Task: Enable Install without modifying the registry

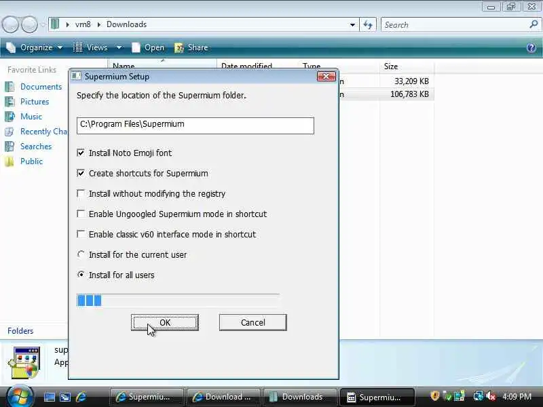Action: pyautogui.click(x=81, y=193)
